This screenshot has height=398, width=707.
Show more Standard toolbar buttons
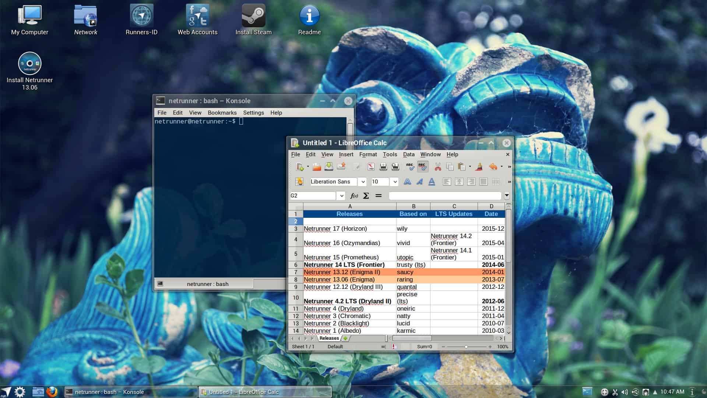click(509, 167)
